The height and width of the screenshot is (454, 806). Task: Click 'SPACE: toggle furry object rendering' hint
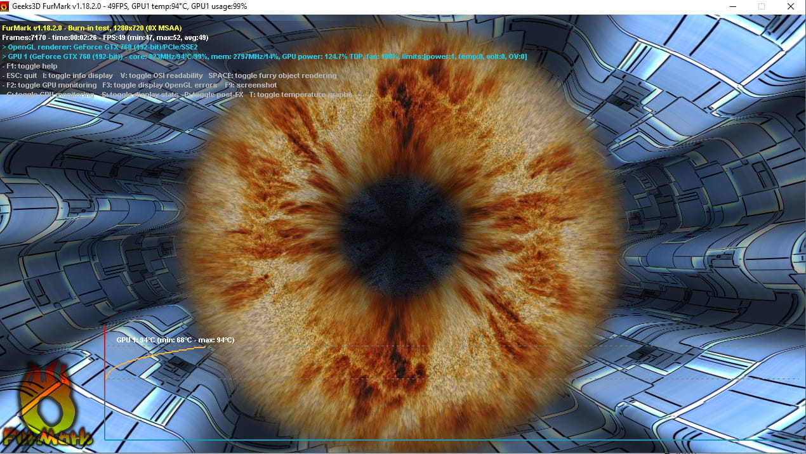272,75
